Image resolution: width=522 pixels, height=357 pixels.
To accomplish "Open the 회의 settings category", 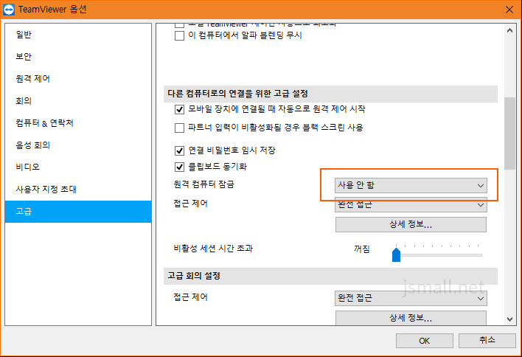I will pos(78,101).
